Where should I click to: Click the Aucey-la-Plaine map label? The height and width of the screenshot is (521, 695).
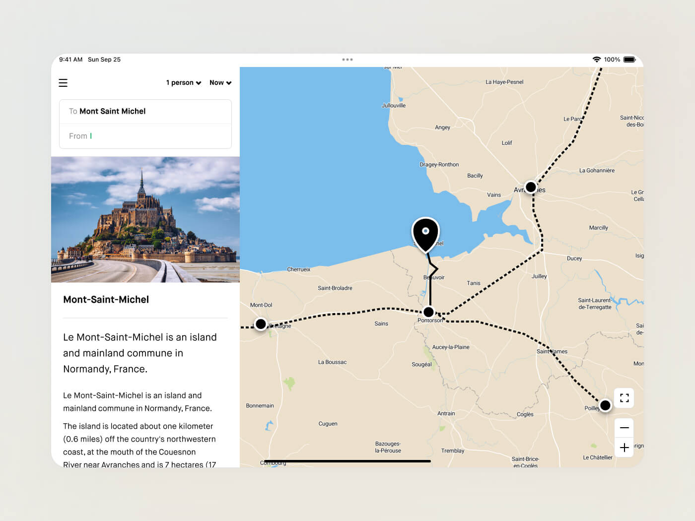click(451, 347)
